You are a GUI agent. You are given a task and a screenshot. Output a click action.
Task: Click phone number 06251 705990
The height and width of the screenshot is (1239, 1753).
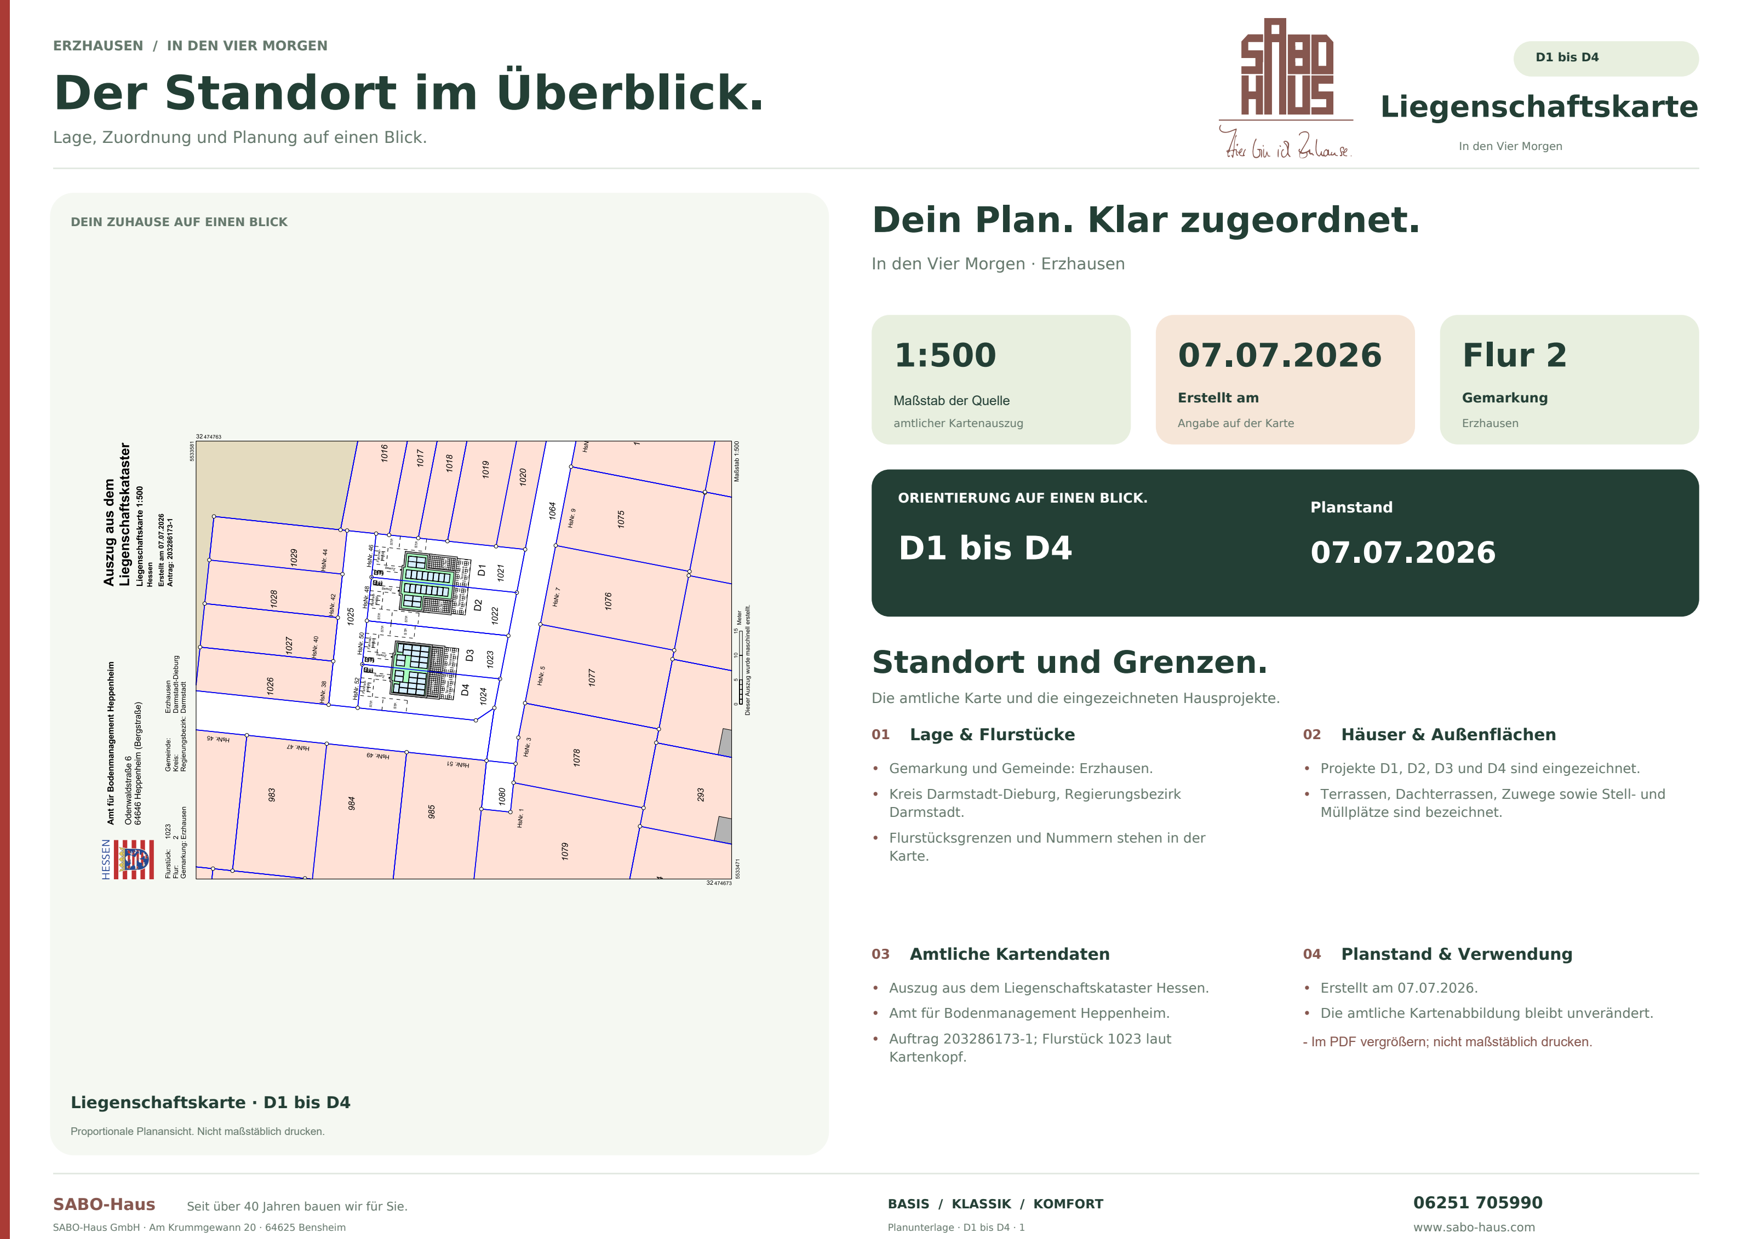click(x=1477, y=1202)
